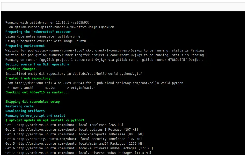Select '$ apt-get update && apt install -y python3' command

(x=45, y=120)
